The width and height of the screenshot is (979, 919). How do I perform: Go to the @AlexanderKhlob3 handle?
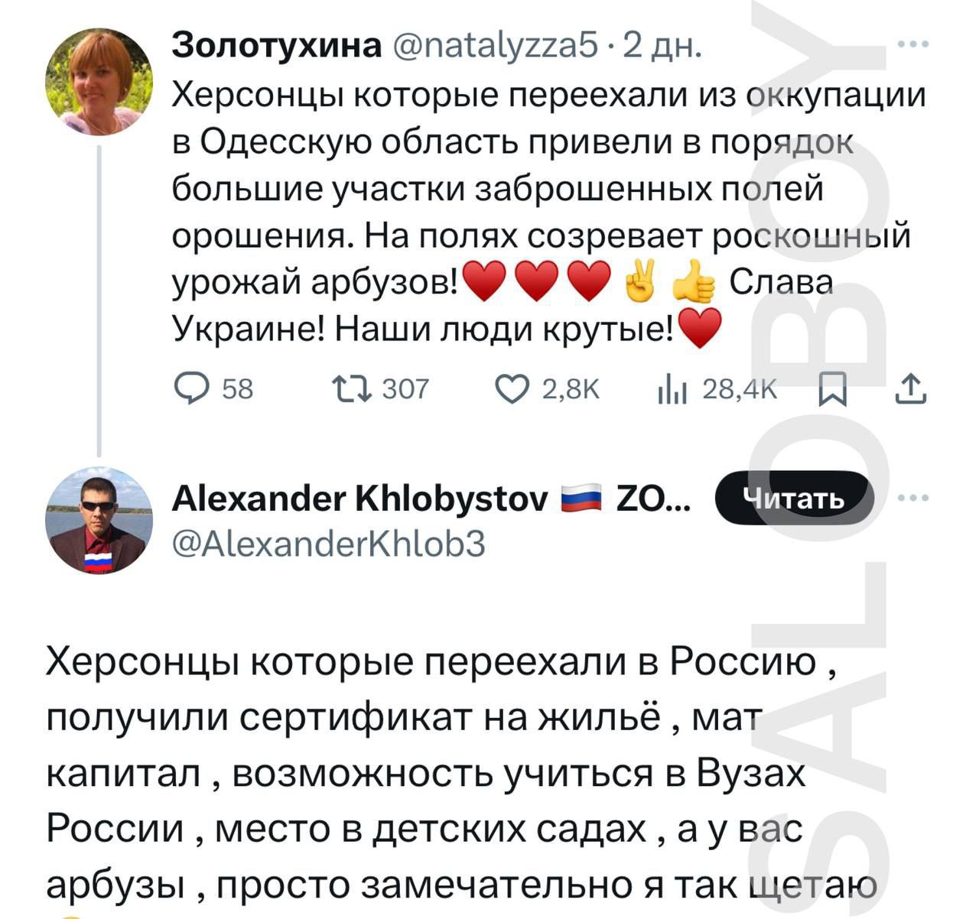[329, 544]
